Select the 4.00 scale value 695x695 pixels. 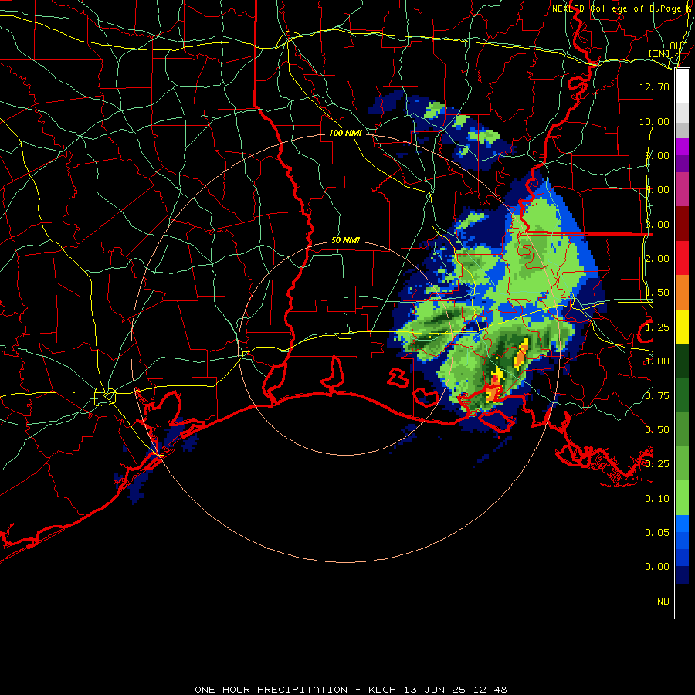(x=657, y=190)
